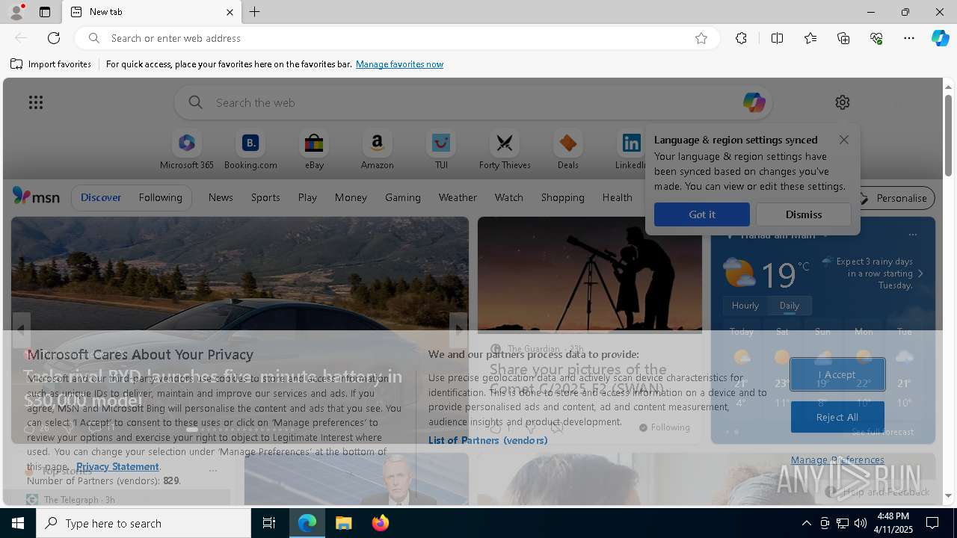Viewport: 957px width, 538px height.
Task: Open Copilot icon in web search box
Action: 754,102
